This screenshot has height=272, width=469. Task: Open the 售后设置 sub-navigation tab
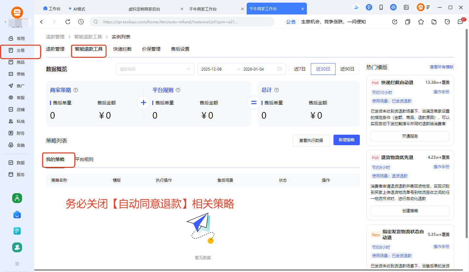click(180, 49)
